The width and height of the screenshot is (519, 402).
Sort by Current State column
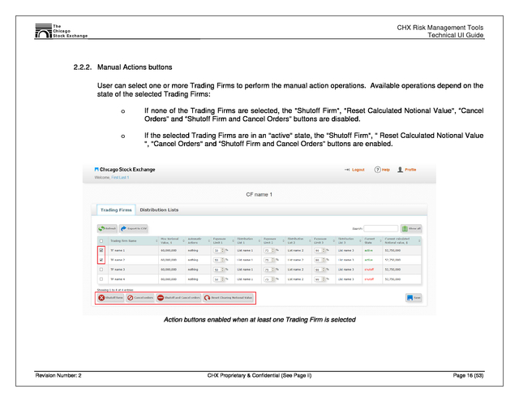point(372,241)
